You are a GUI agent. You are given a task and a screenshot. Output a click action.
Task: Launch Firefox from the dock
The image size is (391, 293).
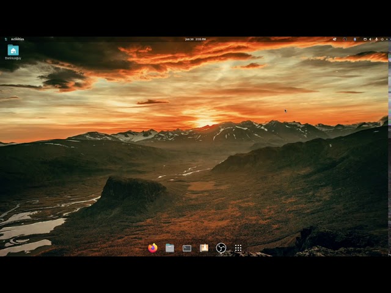pyautogui.click(x=153, y=248)
